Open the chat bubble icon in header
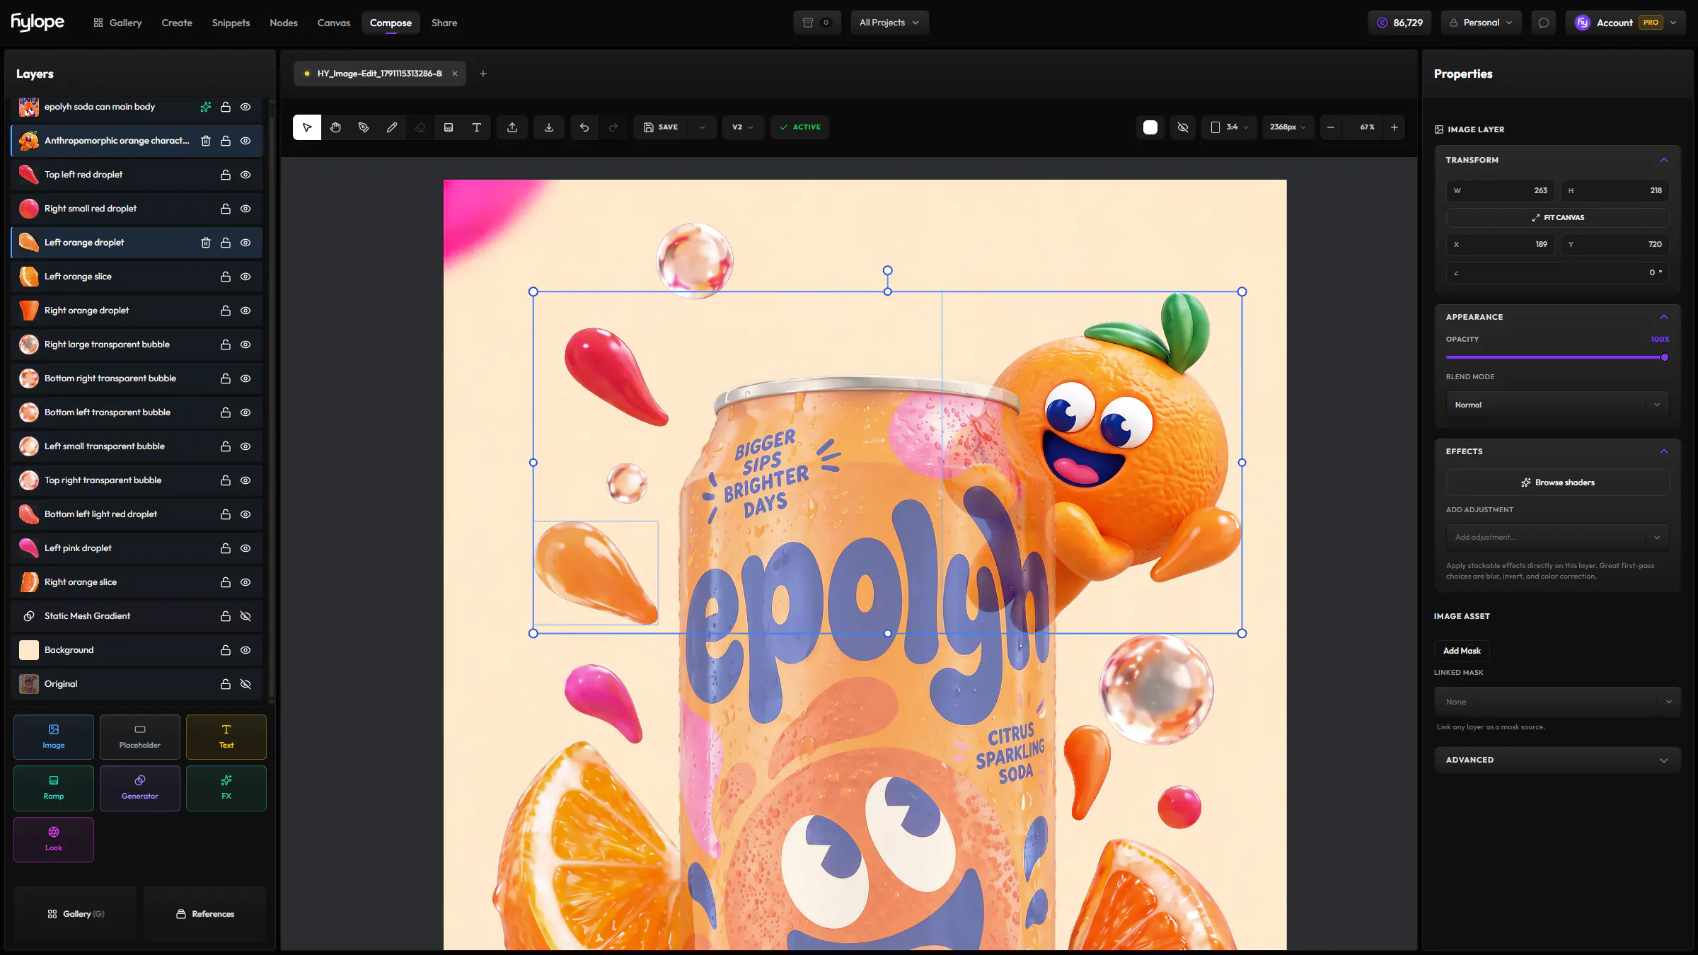Viewport: 1698px width, 955px height. pos(1544,23)
